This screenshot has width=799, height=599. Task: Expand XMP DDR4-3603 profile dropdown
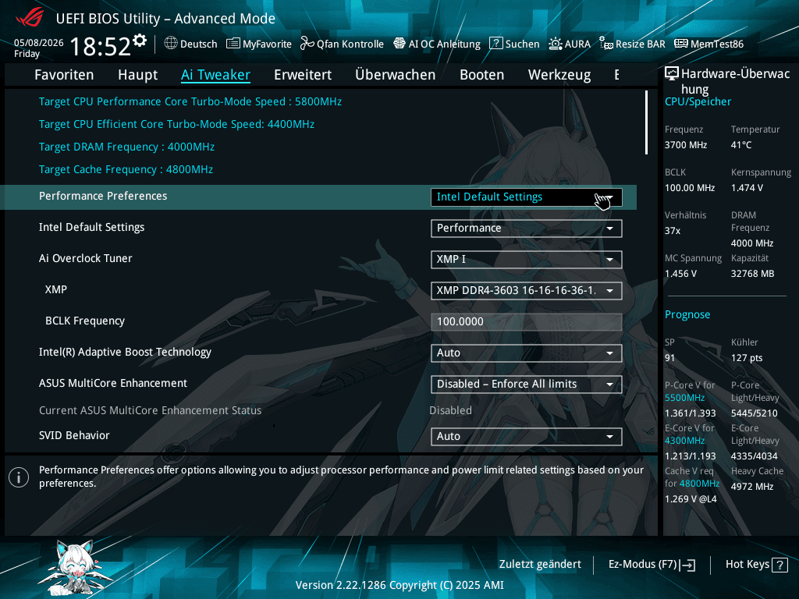[x=527, y=290]
